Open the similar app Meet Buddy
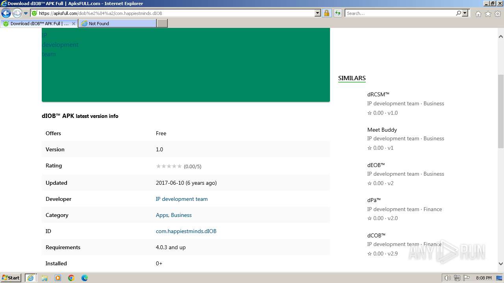The width and height of the screenshot is (504, 283). 382,130
